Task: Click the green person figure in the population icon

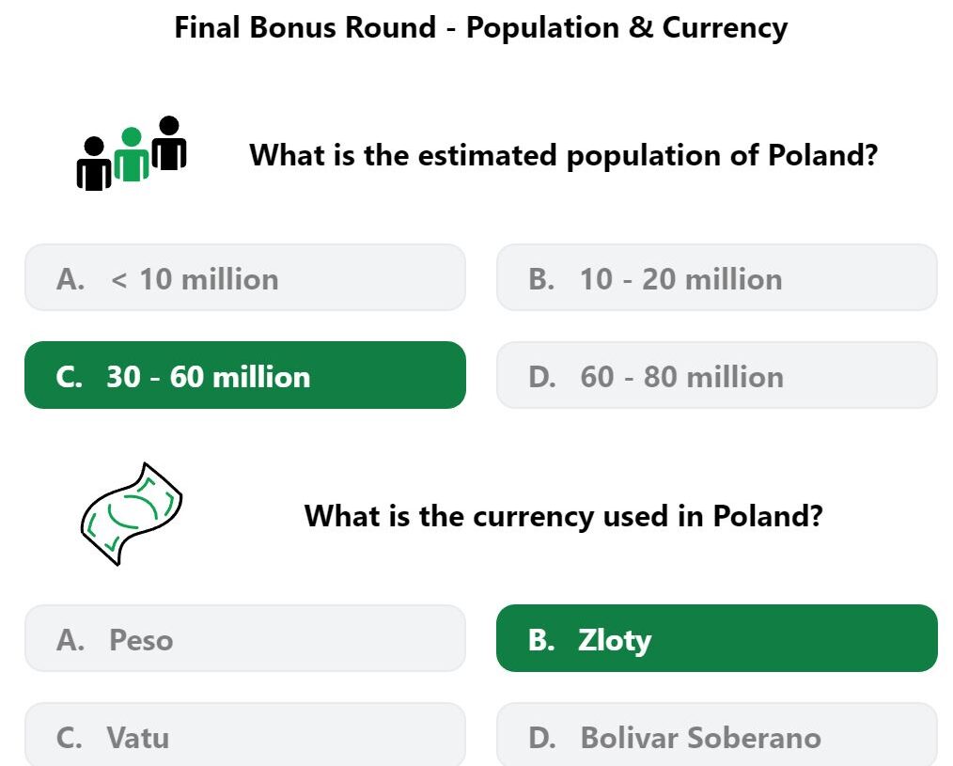Action: click(132, 154)
